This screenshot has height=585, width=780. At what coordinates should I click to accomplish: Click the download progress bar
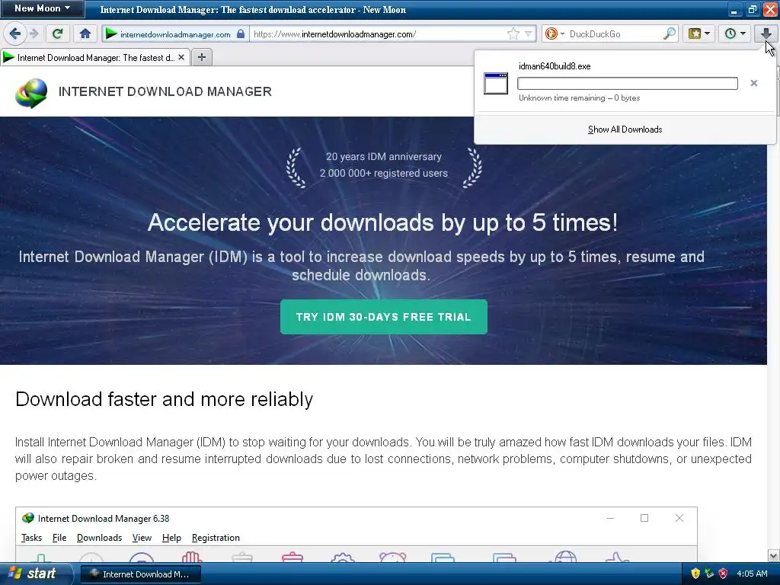pyautogui.click(x=628, y=83)
